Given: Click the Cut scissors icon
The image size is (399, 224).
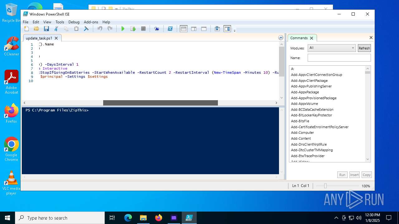Looking at the screenshot, I should pos(56,29).
